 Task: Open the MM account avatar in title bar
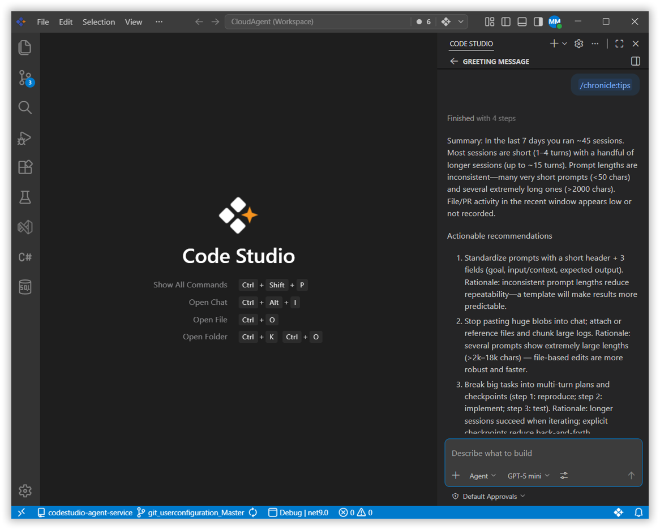coord(555,22)
